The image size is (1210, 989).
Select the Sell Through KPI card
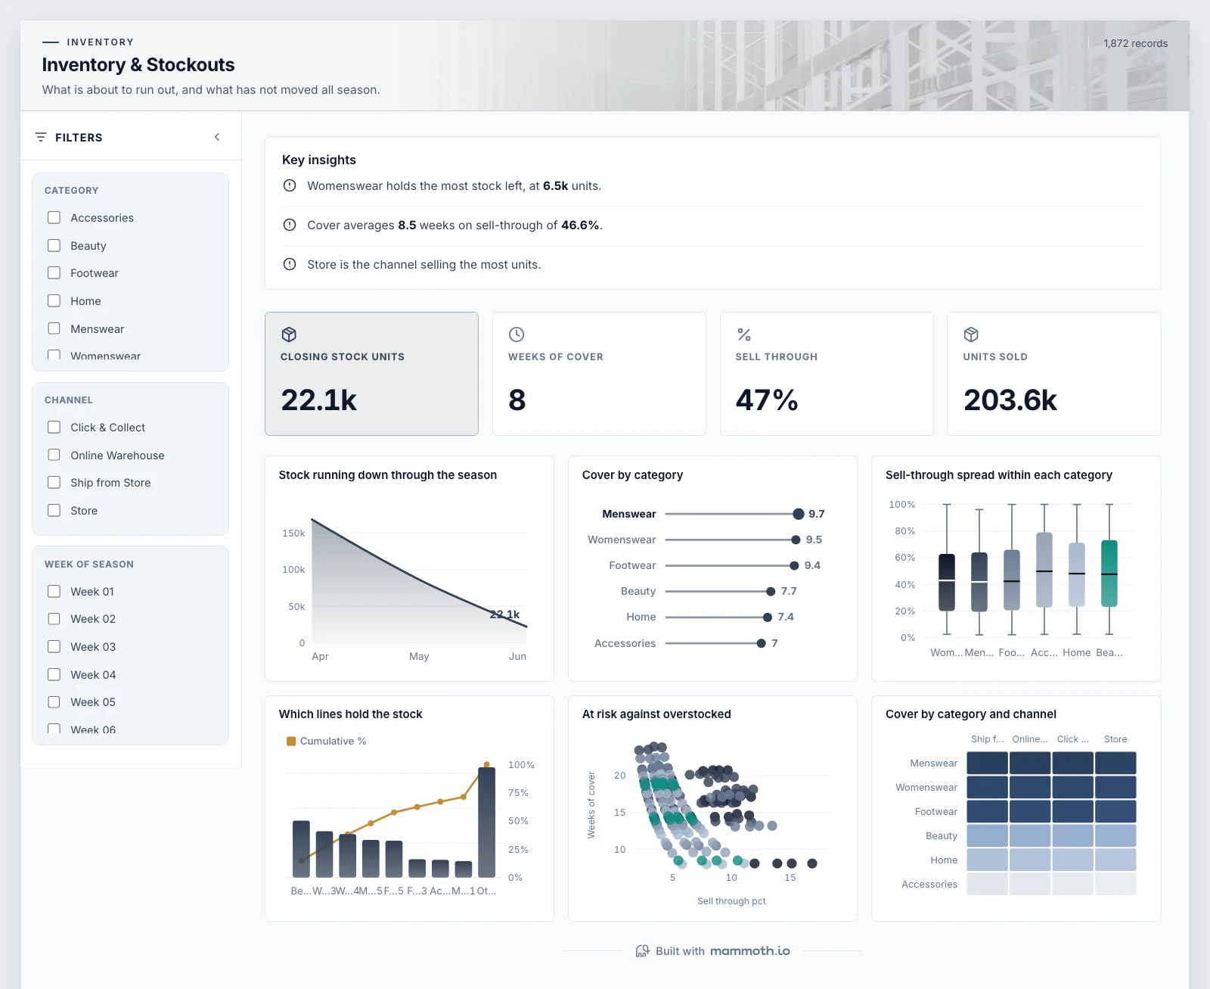point(827,374)
